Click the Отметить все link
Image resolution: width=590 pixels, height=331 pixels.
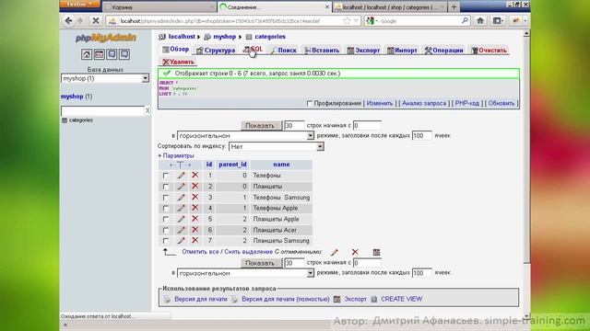coord(200,252)
